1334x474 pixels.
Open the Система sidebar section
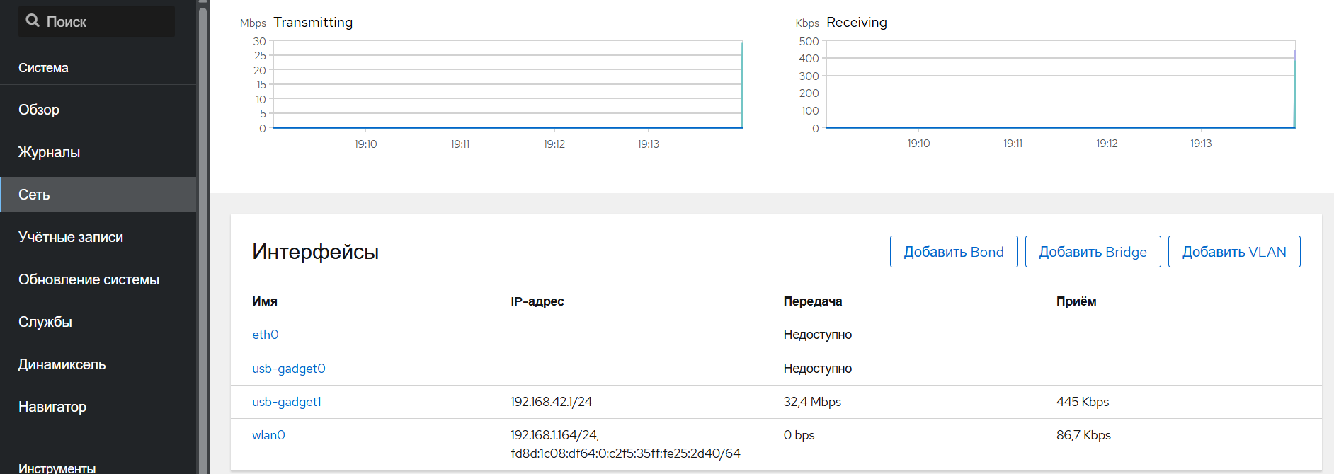click(x=43, y=68)
